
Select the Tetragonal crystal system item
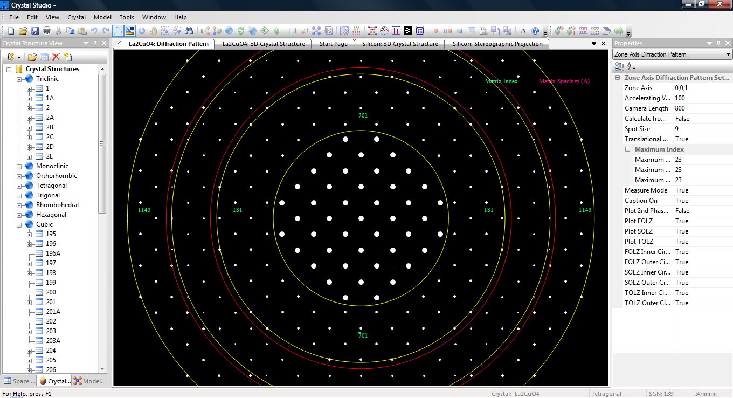[51, 186]
